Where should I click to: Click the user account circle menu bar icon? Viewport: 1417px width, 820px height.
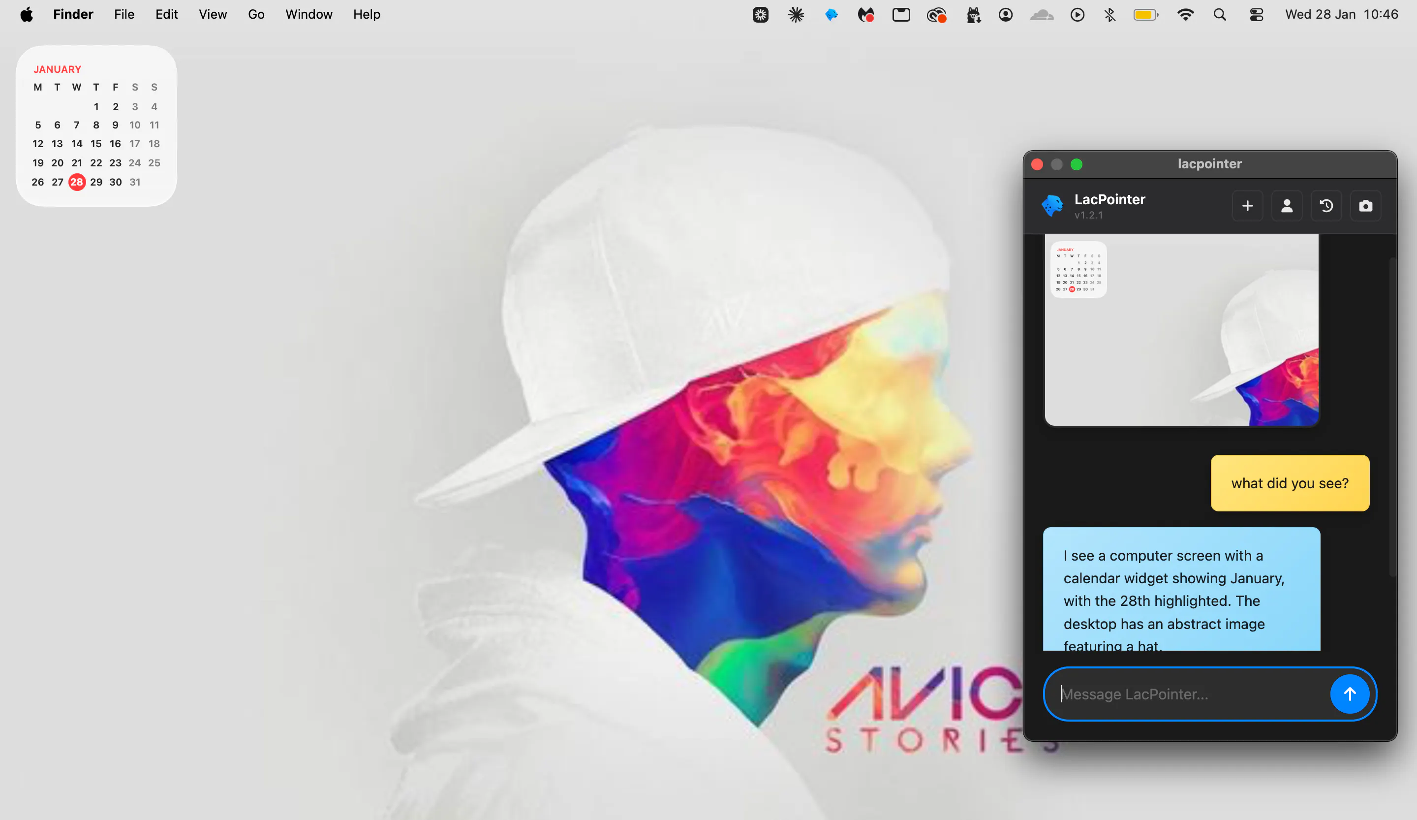point(1005,15)
